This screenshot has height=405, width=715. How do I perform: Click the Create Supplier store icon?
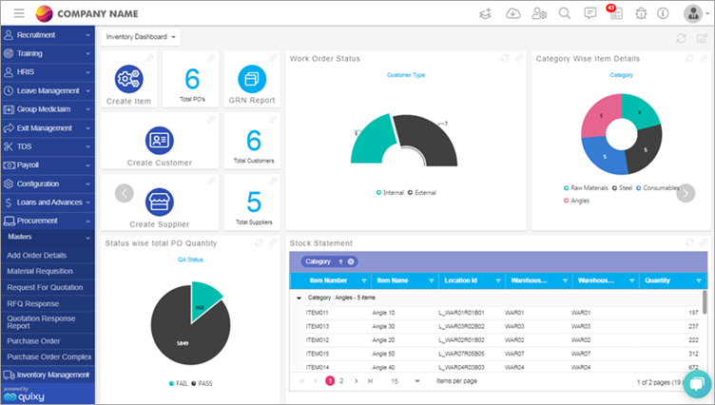(x=159, y=202)
